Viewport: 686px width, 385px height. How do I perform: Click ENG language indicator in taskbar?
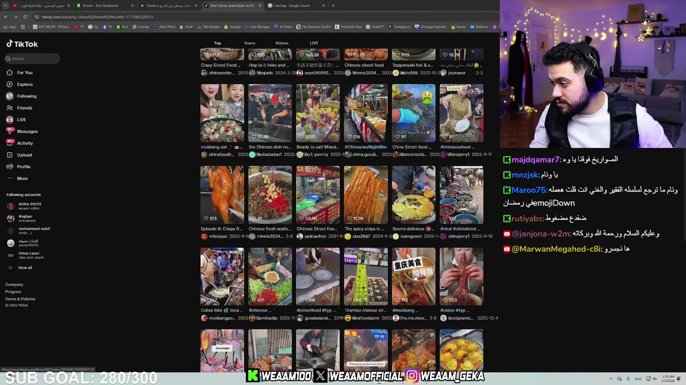pos(638,379)
